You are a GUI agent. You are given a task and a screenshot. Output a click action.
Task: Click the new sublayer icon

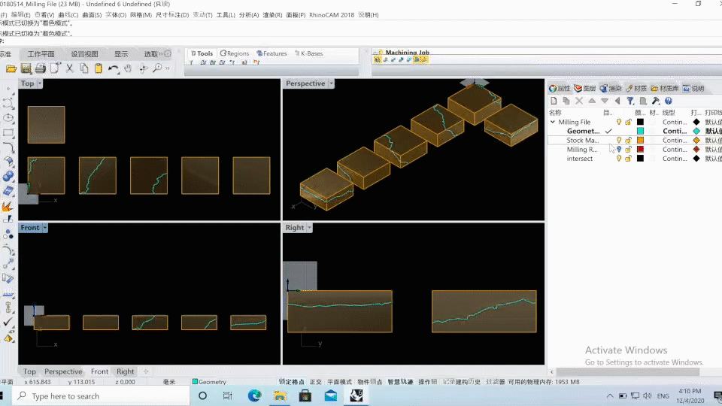tap(566, 101)
